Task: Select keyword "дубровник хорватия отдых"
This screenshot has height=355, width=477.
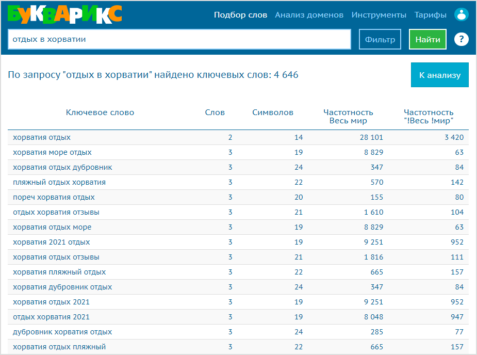Action: (62, 332)
